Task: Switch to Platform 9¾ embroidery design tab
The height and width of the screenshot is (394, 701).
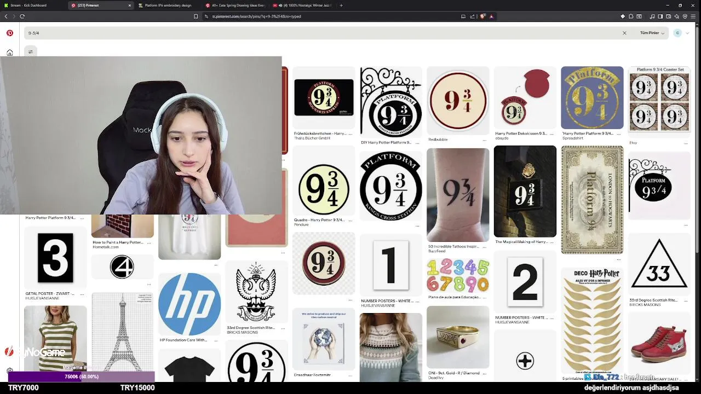Action: (169, 5)
